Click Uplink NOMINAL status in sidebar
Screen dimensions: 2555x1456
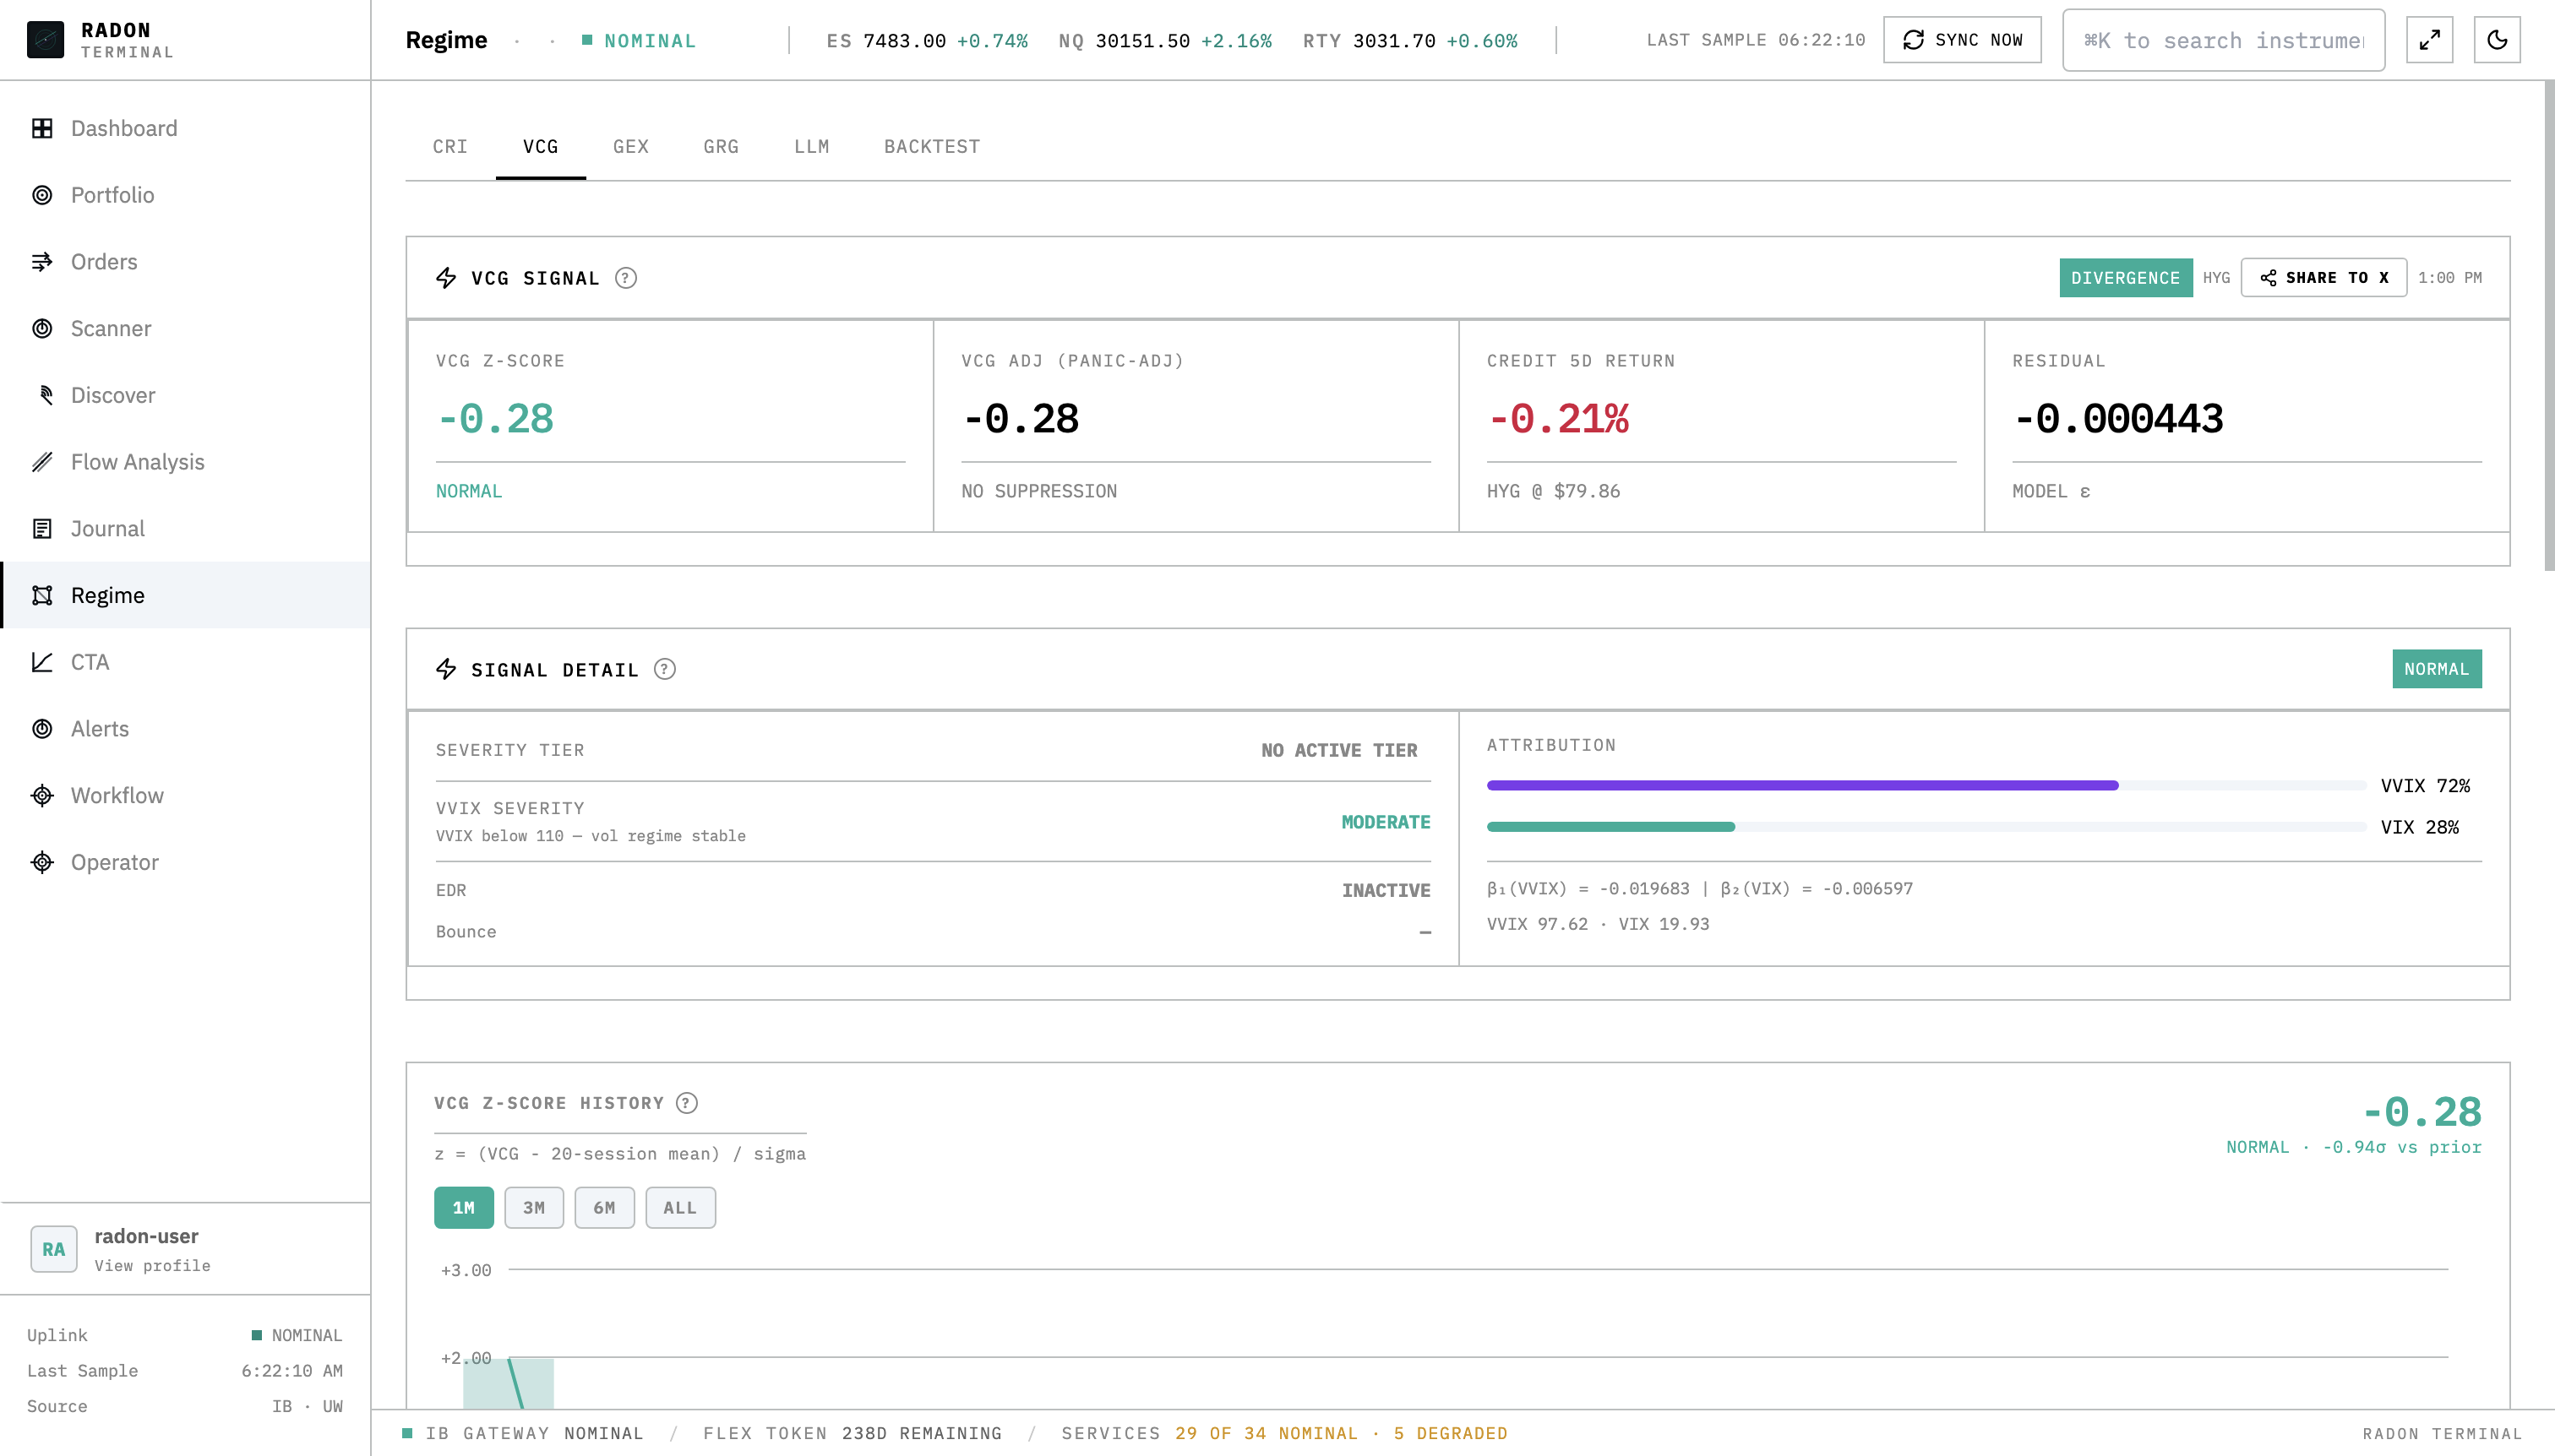(297, 1335)
